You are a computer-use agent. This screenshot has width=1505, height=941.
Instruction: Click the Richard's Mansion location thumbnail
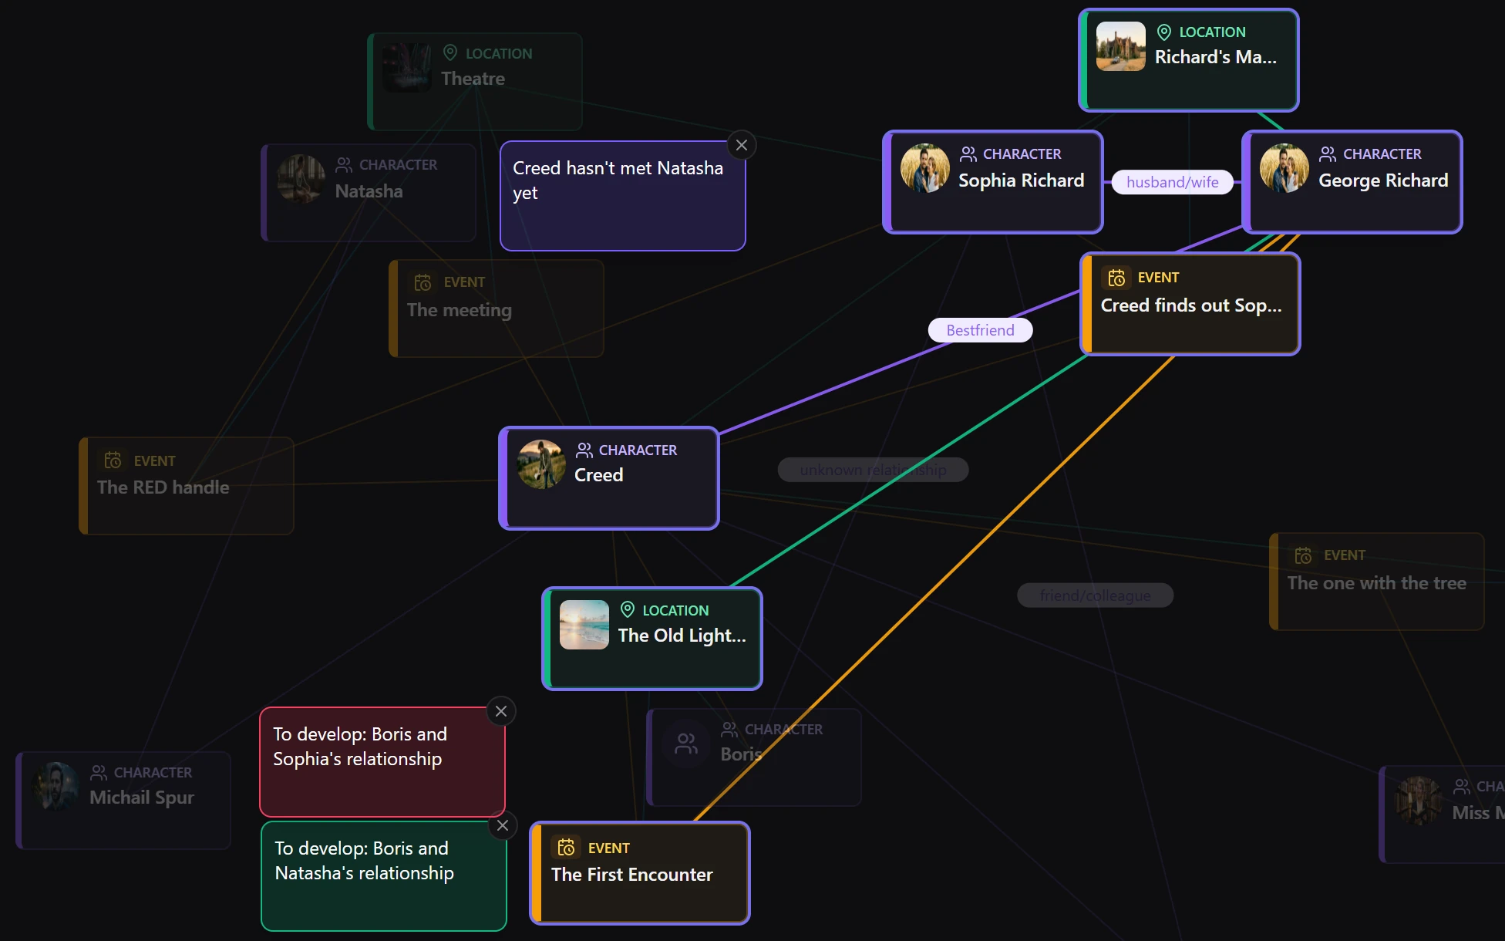1121,46
